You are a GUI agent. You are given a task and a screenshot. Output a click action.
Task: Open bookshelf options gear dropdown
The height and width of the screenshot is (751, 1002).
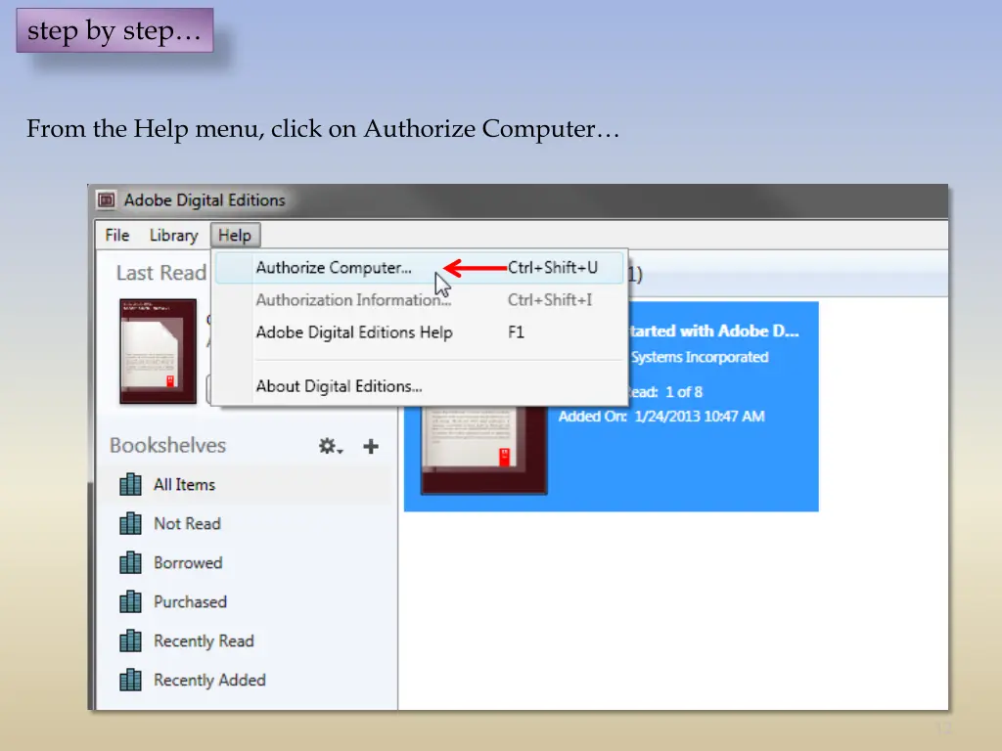tap(331, 446)
